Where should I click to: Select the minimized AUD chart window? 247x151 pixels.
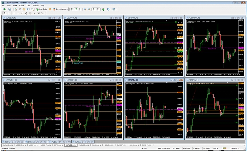click(x=55, y=142)
